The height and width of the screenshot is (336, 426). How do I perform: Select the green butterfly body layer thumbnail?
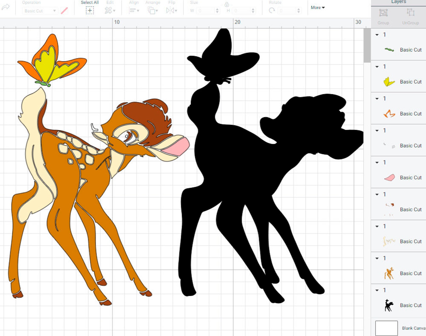click(x=389, y=50)
